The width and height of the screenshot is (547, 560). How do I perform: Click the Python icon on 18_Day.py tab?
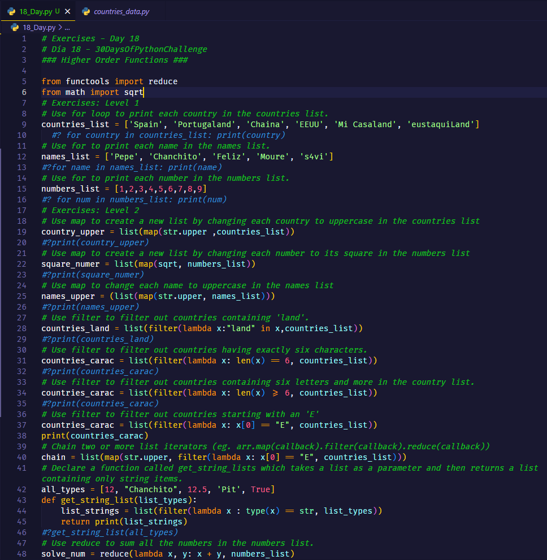coord(11,11)
